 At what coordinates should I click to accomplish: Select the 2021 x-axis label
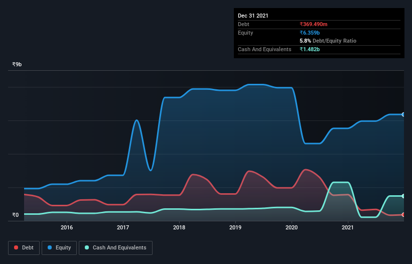(348, 227)
